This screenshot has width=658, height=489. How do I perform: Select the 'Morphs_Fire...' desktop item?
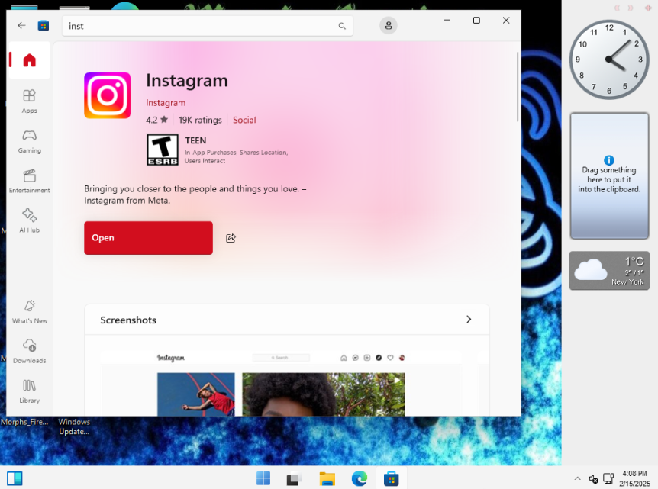[x=24, y=422]
